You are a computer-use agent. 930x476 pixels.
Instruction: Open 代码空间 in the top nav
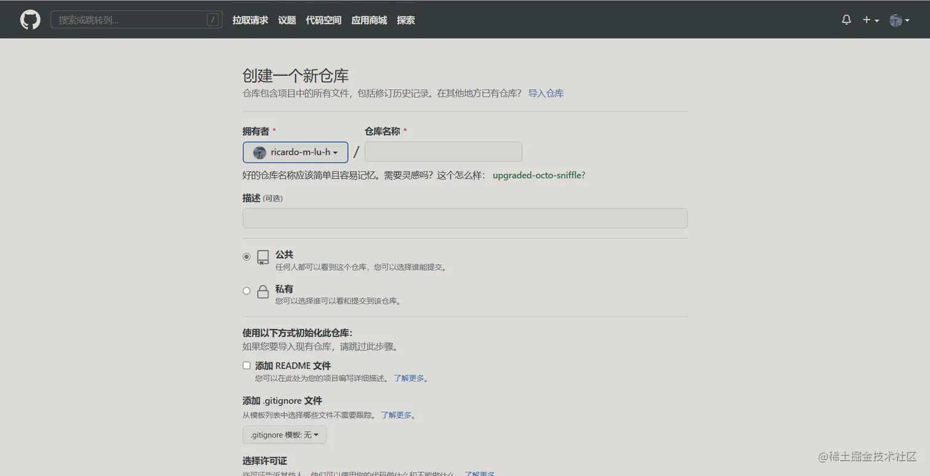(x=324, y=20)
